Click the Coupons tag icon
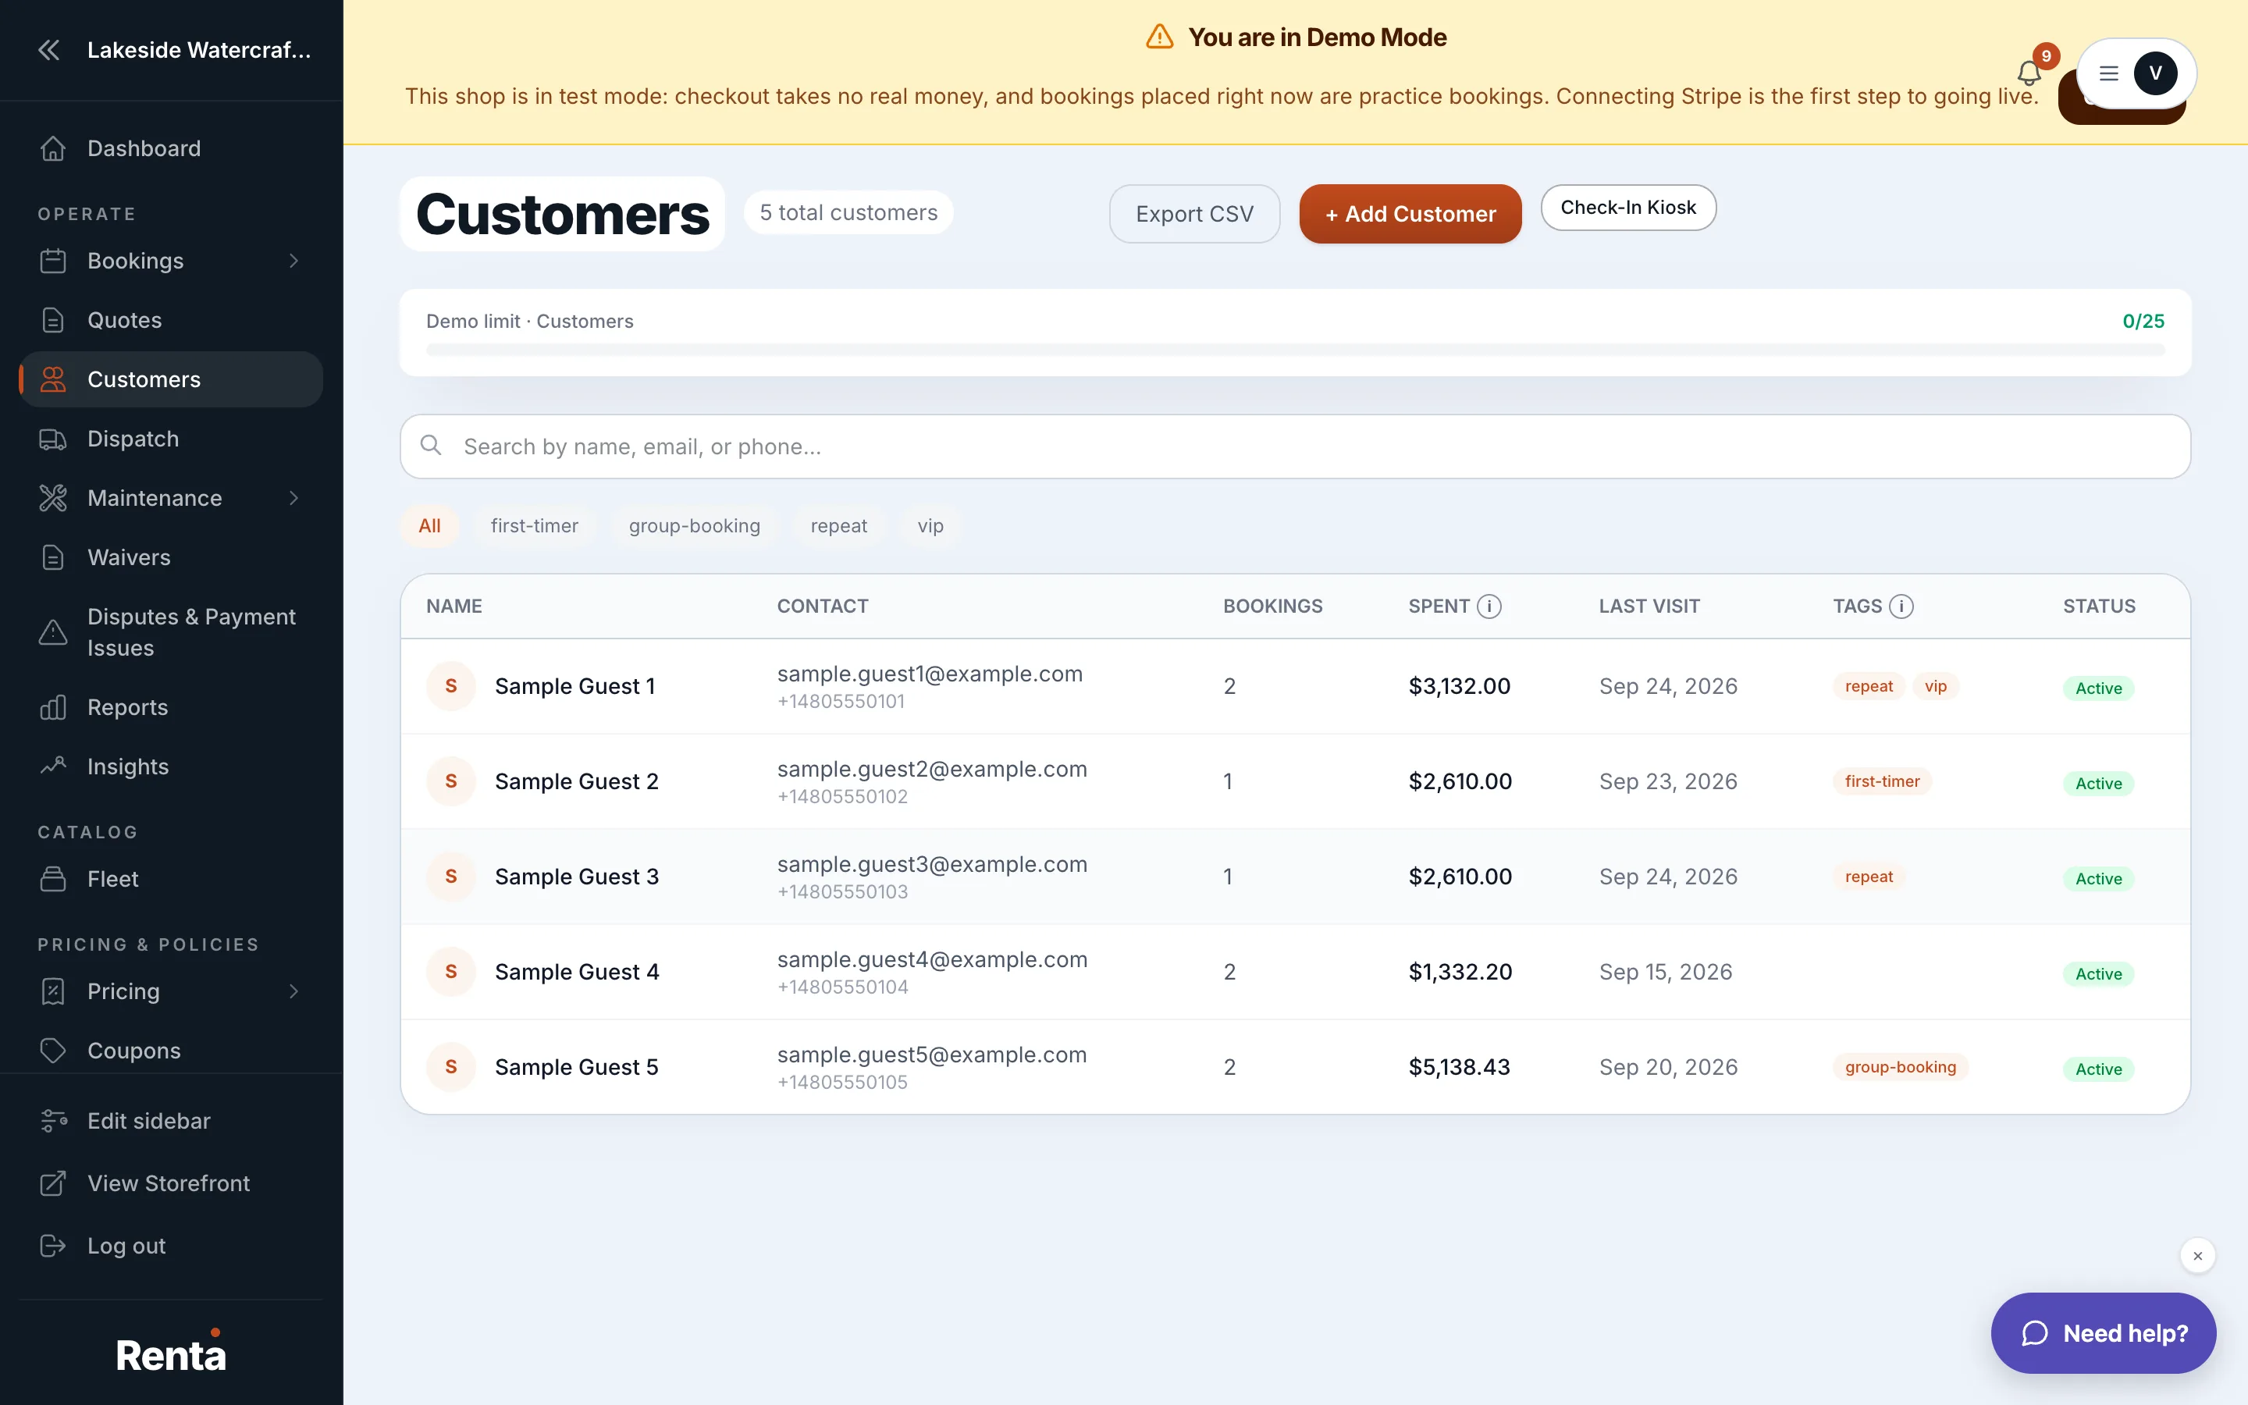The height and width of the screenshot is (1405, 2248). point(53,1051)
